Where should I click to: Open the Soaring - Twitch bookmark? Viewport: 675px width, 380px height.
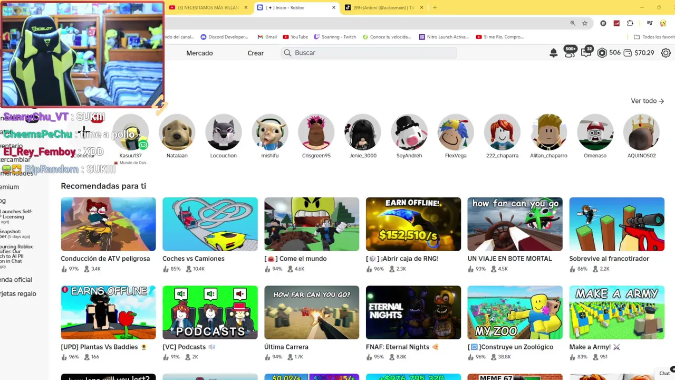coord(335,37)
